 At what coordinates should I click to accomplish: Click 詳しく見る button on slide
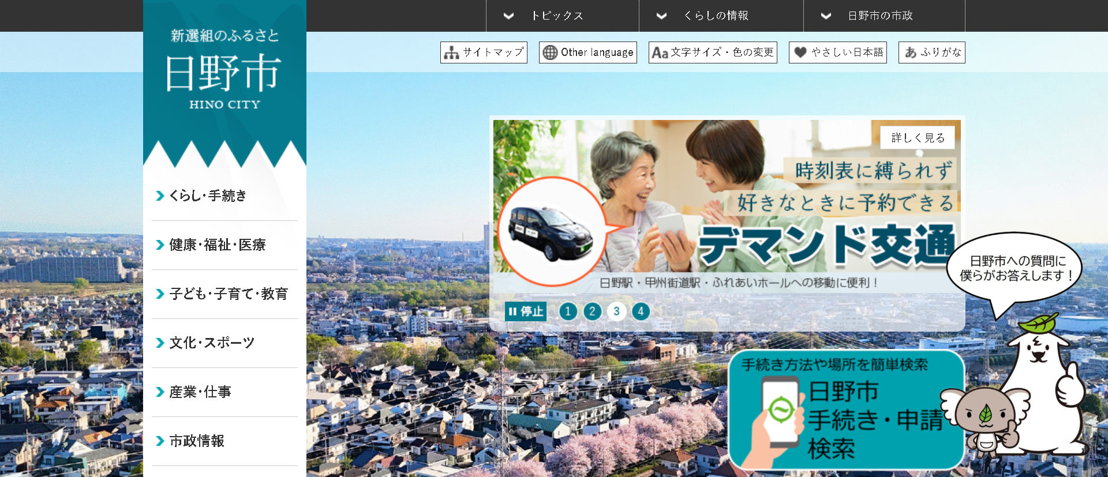[918, 137]
